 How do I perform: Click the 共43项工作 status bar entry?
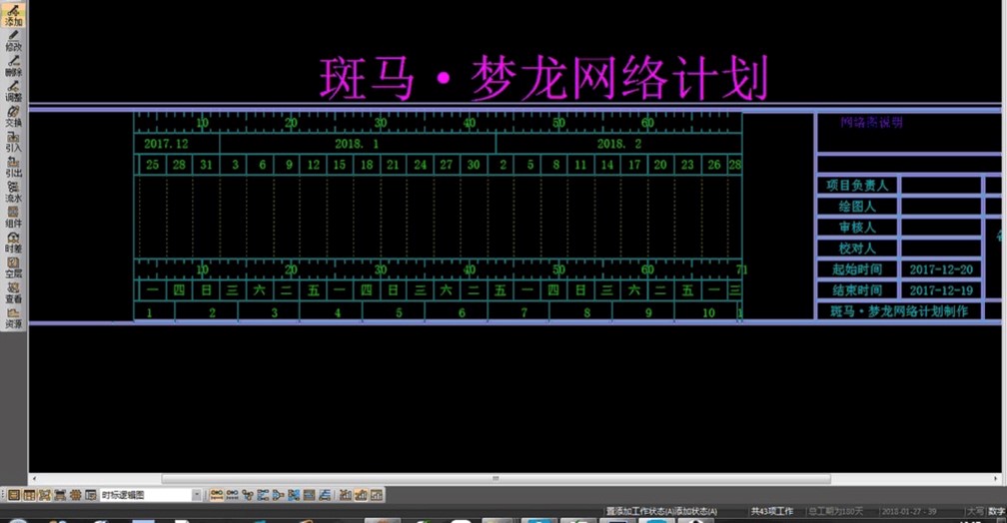click(x=772, y=511)
